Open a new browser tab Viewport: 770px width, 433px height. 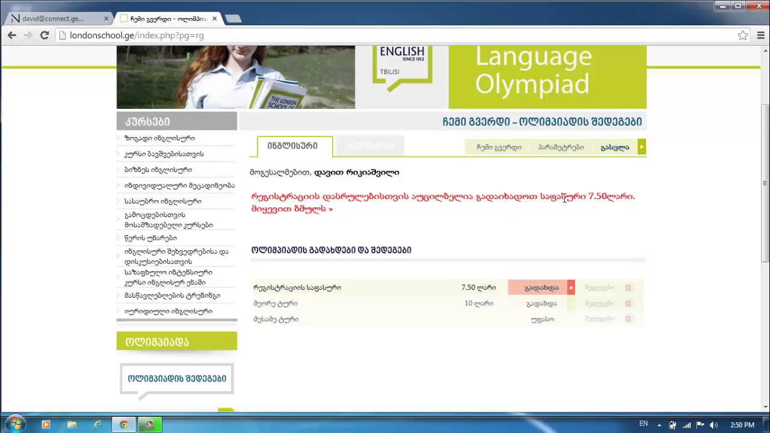pos(233,19)
